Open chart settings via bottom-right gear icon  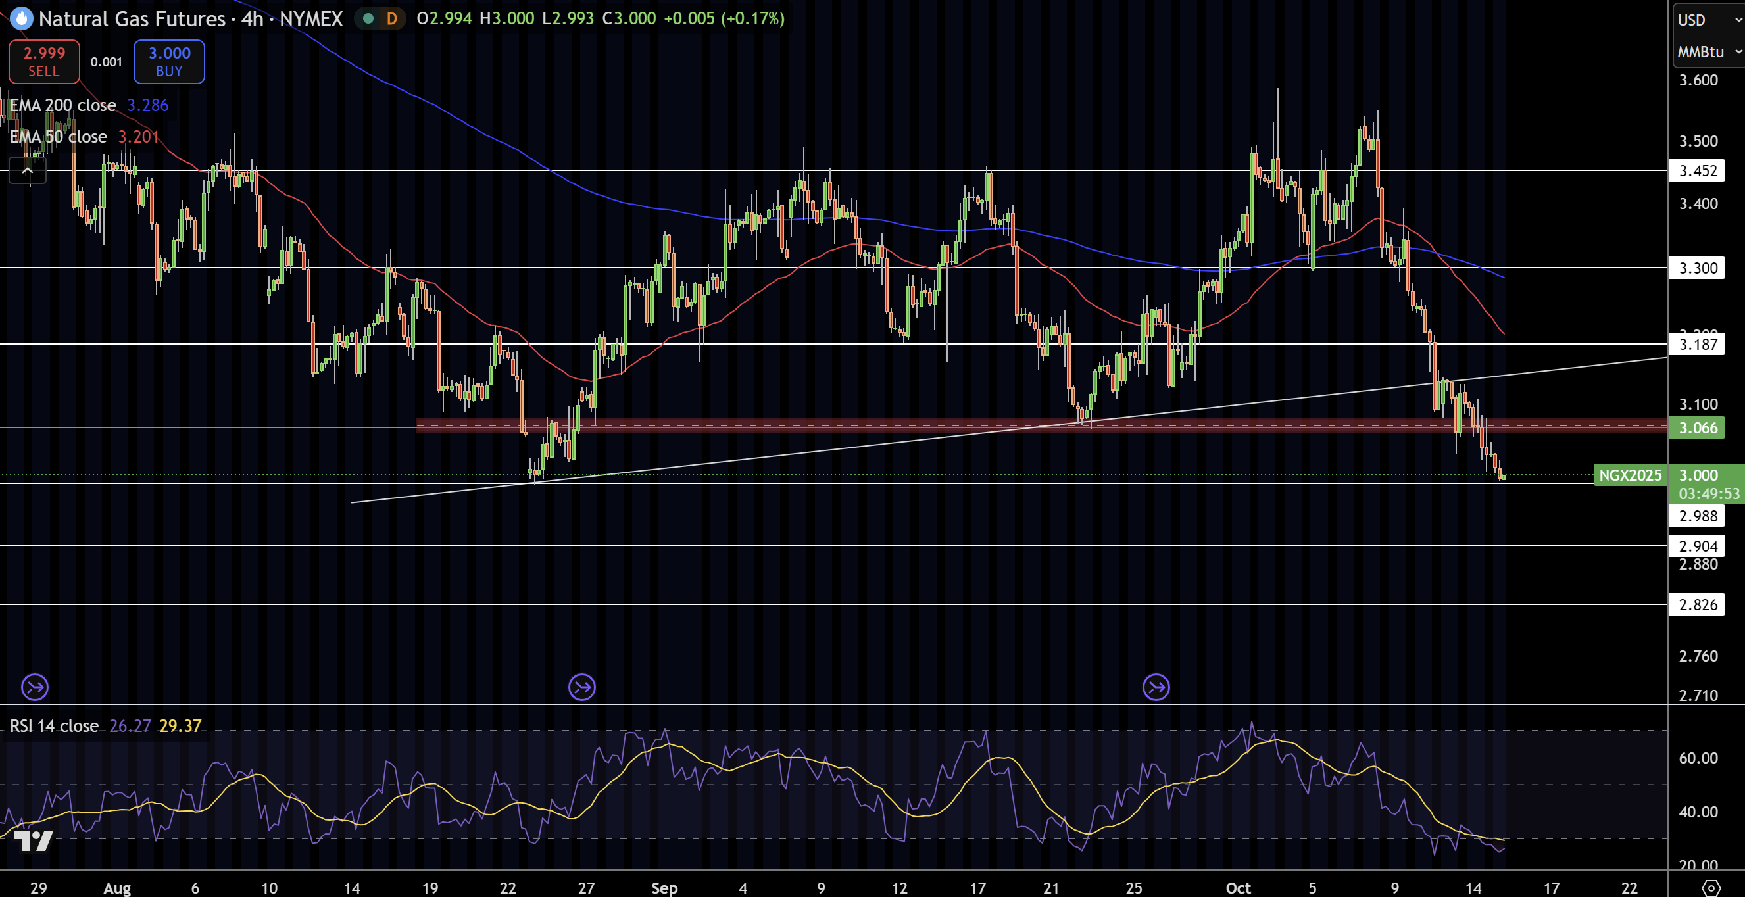[x=1711, y=887]
